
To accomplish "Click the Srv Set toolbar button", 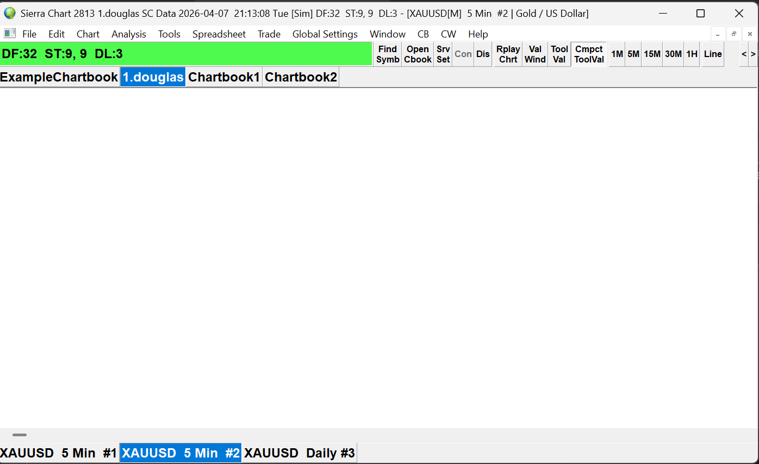I will click(x=443, y=54).
